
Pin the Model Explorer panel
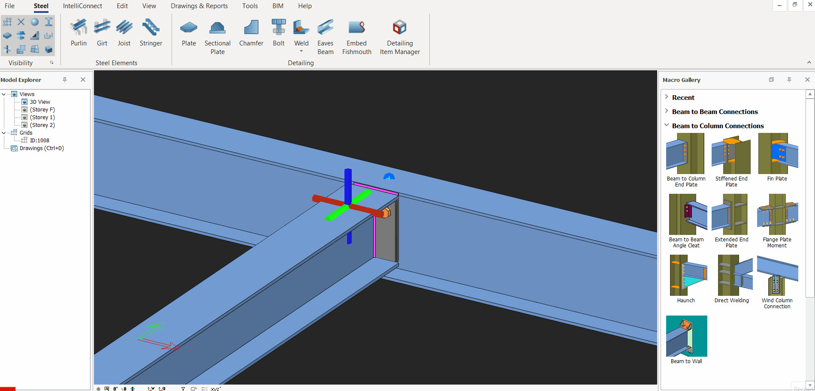click(65, 80)
